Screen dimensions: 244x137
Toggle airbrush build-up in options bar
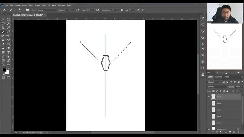[x=98, y=10]
